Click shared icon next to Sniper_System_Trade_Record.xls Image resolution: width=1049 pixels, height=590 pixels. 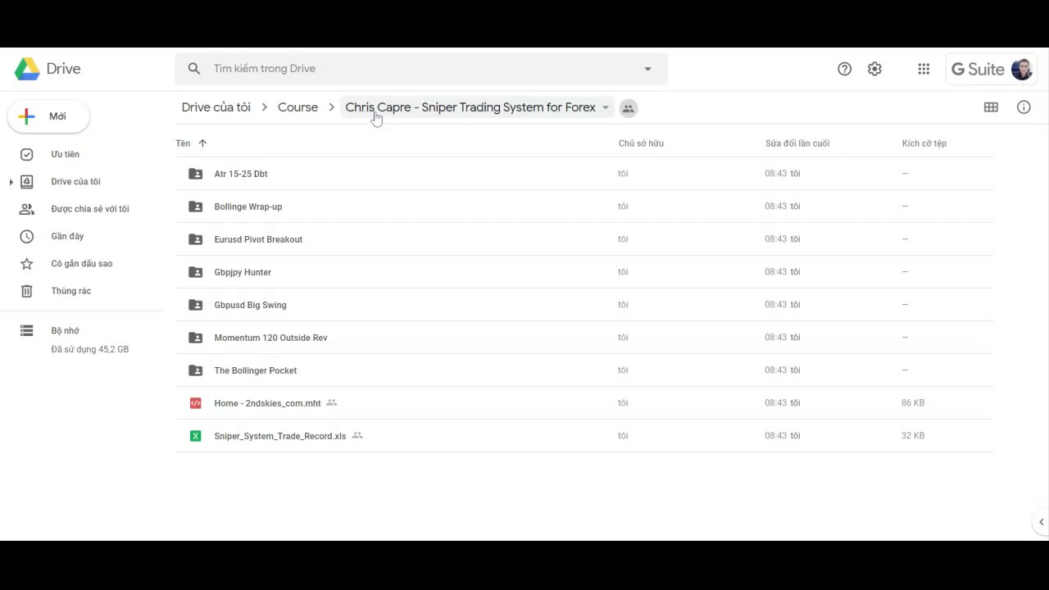click(x=357, y=435)
